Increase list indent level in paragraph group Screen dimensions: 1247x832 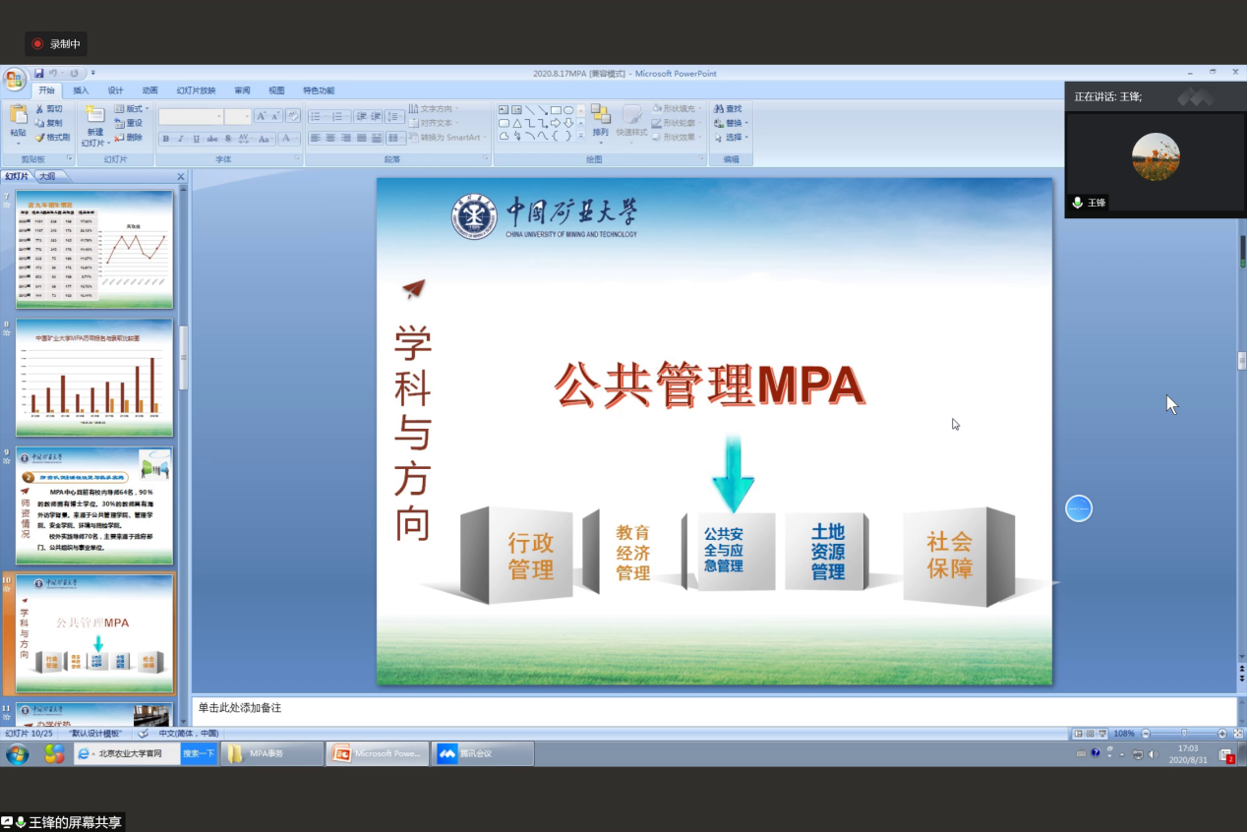(x=376, y=116)
